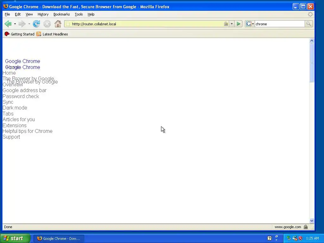Open the Articles for you link
324x243 pixels.
coord(19,119)
